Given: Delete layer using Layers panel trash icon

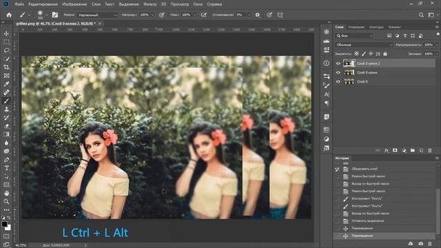Looking at the screenshot, I should click(x=430, y=151).
